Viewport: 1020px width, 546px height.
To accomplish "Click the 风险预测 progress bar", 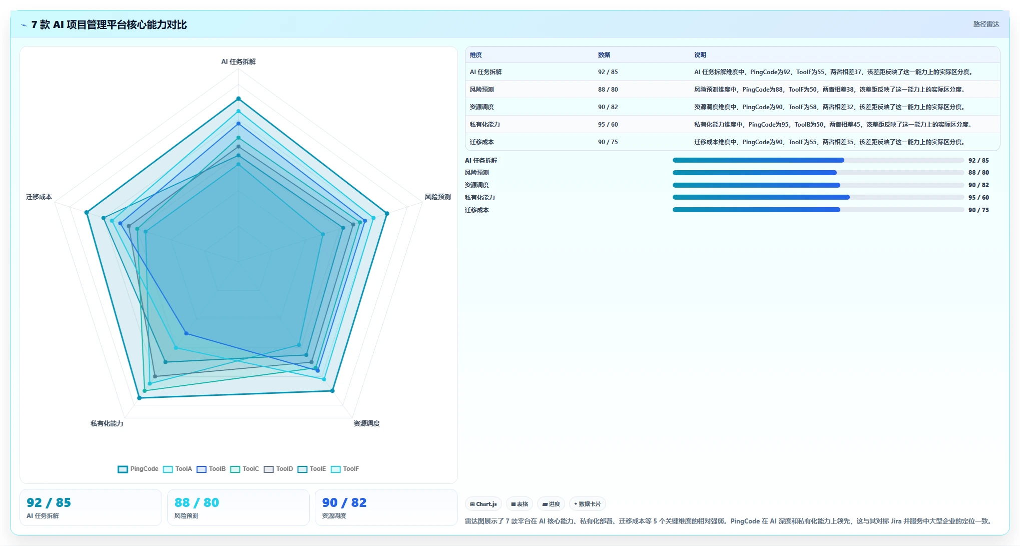I will (x=818, y=173).
